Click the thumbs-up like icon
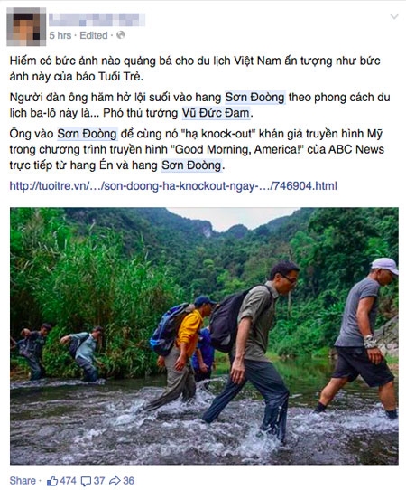406x490 pixels. coord(52,481)
